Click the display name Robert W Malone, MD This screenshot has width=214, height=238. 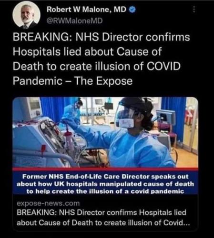[x=86, y=10]
